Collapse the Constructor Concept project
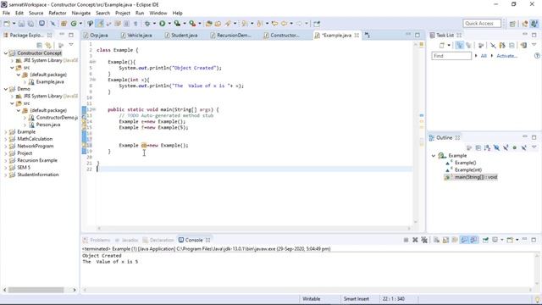 click(6, 53)
